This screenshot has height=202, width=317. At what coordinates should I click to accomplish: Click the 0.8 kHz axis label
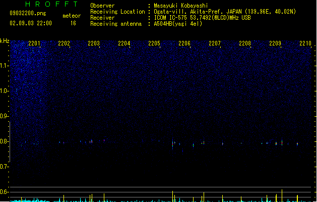(5, 141)
